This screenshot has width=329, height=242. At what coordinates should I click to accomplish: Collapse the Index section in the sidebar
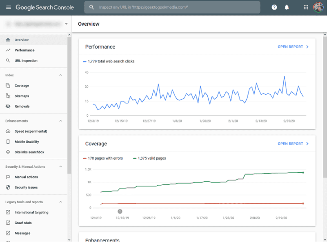point(60,75)
